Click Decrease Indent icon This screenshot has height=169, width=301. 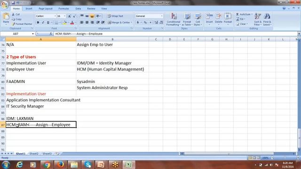click(98, 23)
